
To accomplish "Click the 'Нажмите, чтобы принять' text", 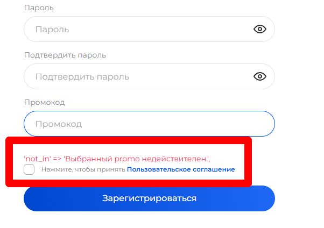I will tap(83, 169).
